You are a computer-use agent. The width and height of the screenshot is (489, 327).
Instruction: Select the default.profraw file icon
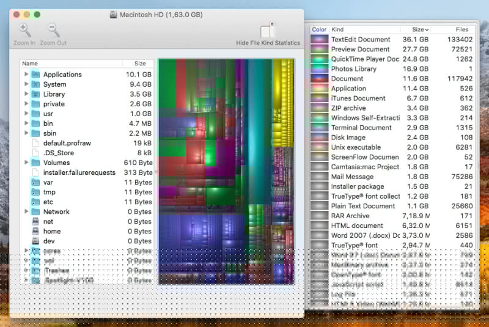[x=35, y=143]
